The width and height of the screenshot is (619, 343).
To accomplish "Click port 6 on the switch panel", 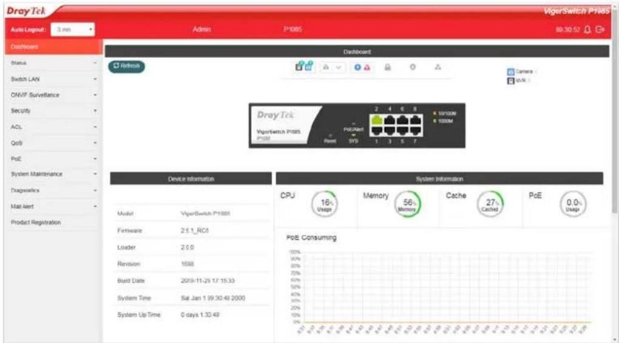I will point(402,120).
